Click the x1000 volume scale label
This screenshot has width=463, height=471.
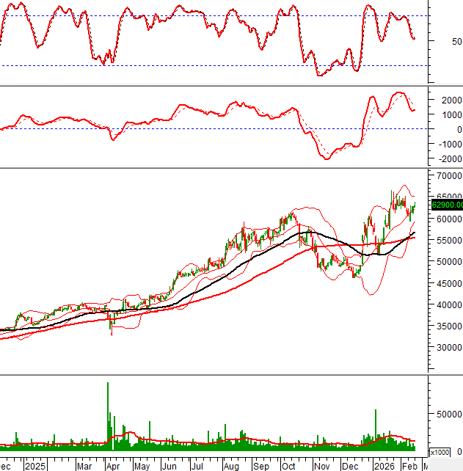pos(441,451)
